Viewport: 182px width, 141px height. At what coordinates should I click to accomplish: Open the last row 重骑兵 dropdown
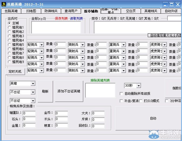tap(123, 70)
